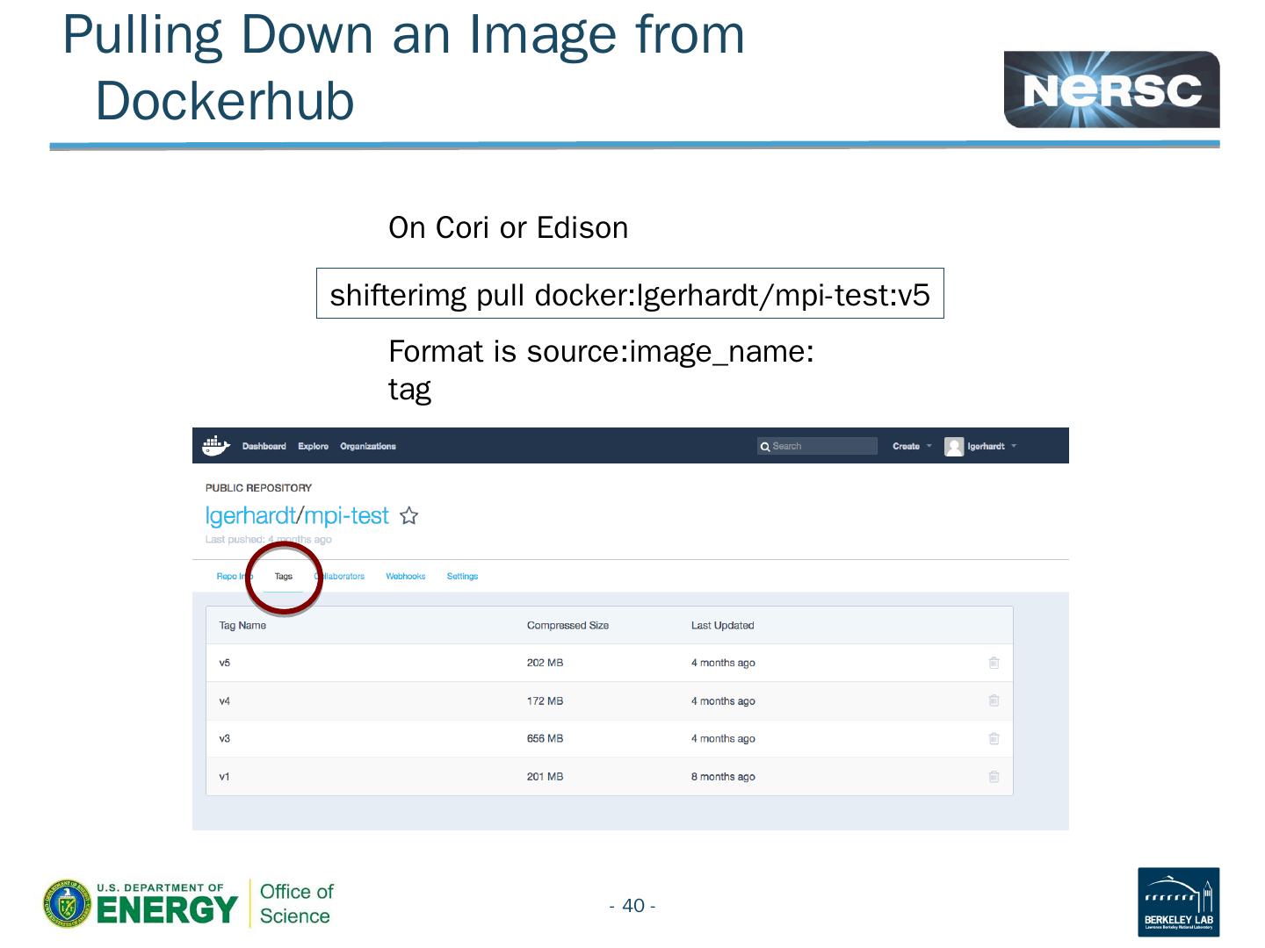Delete the v3 tag via trash icon
The width and height of the screenshot is (1265, 948).
click(x=994, y=738)
